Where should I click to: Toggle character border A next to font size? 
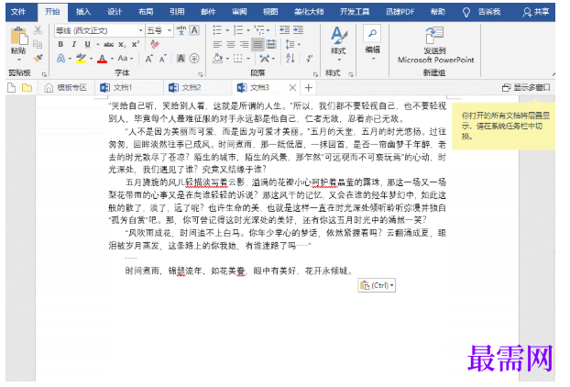[194, 30]
